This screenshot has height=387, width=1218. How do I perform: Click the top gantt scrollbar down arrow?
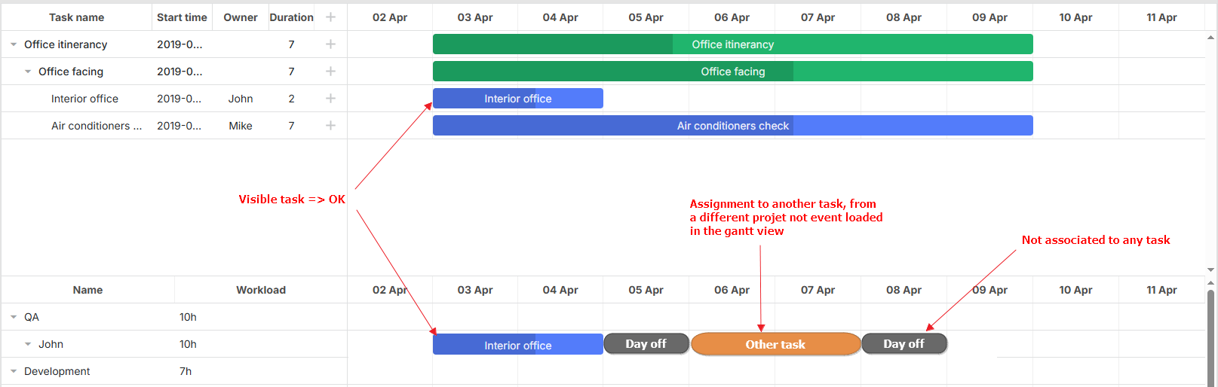pyautogui.click(x=1211, y=270)
